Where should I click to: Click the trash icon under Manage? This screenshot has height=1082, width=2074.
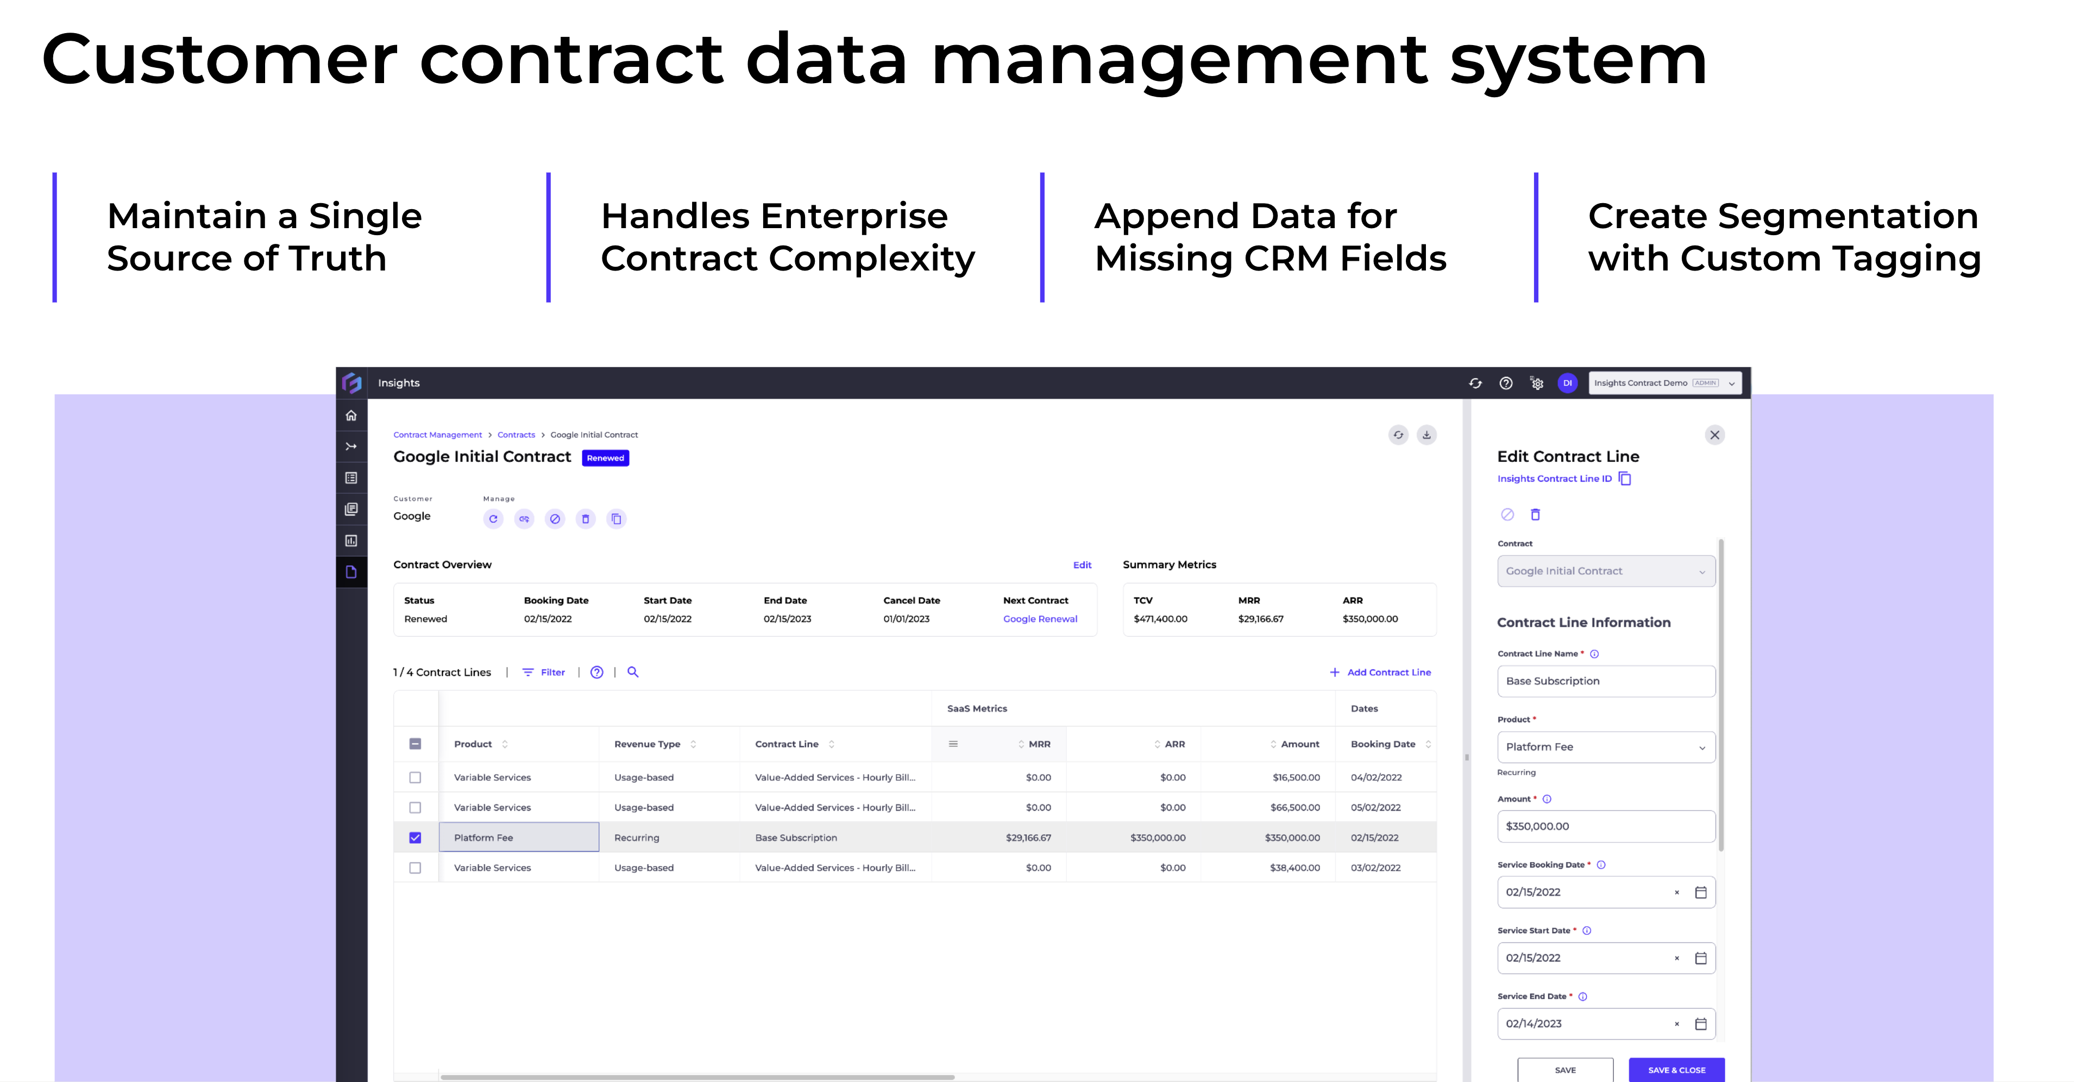(586, 519)
